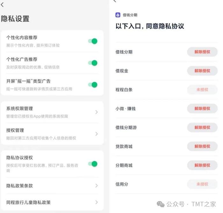Select the 隐私协议授权 label
This screenshot has height=213, width=223.
tap(19, 158)
